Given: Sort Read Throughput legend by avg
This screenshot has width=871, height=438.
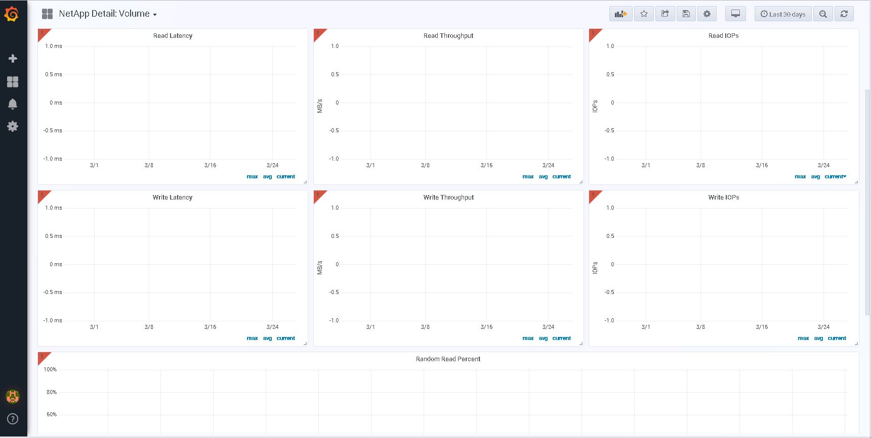Looking at the screenshot, I should (x=543, y=177).
